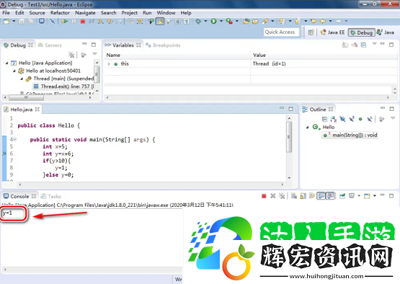Open dropdown arrow next to Run icon
400x284 pixels.
tap(221, 21)
